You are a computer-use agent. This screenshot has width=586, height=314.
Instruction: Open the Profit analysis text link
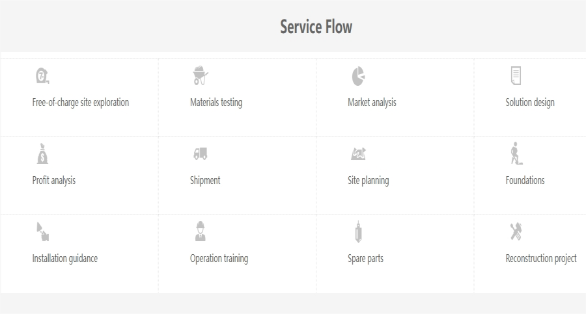tap(54, 180)
